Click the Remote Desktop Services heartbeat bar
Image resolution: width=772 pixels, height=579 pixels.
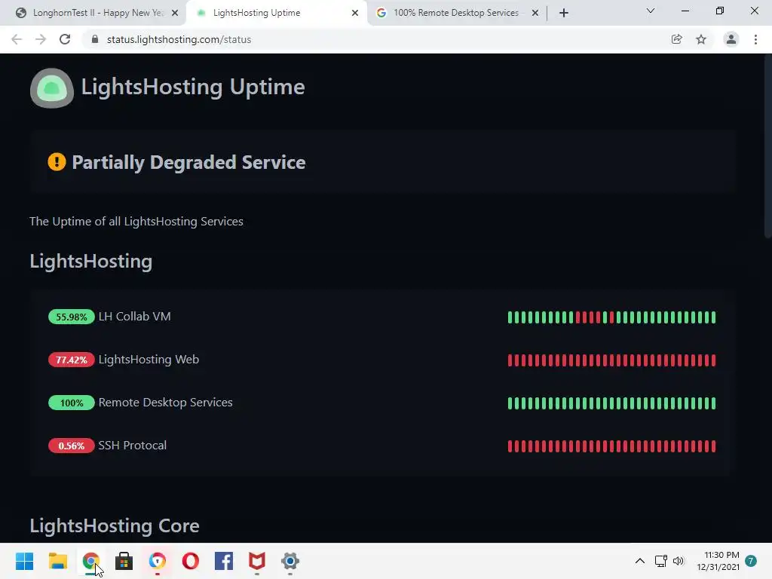[x=611, y=403]
